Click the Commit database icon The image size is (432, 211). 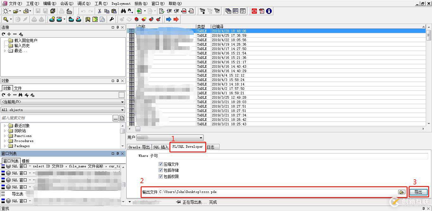click(x=34, y=19)
